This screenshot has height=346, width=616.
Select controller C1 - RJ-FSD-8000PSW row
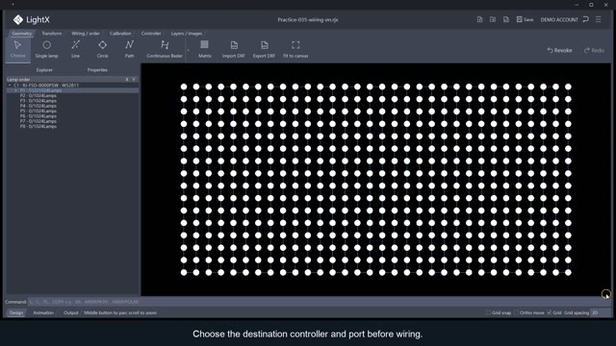pyautogui.click(x=72, y=86)
